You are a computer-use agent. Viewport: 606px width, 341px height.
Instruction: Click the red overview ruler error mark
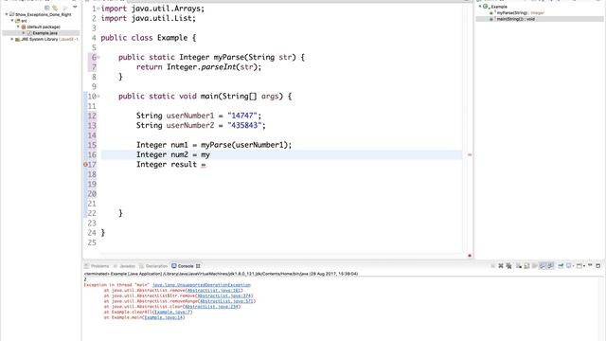pos(470,154)
